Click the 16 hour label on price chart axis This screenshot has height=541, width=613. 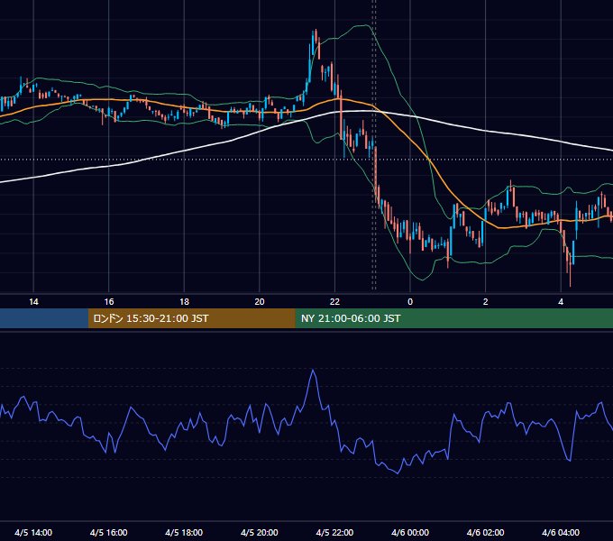pyautogui.click(x=109, y=302)
